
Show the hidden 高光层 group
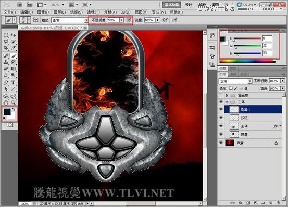coord(221,95)
